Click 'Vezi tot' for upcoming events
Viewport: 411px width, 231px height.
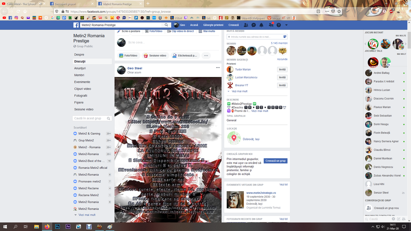pos(284,184)
